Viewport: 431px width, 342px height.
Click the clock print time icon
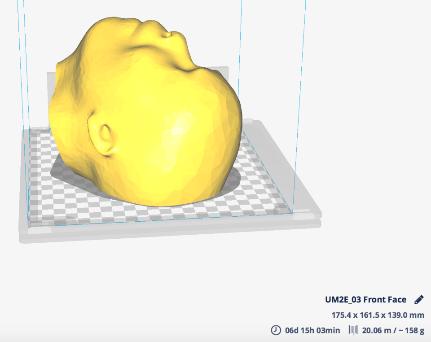[x=276, y=330]
